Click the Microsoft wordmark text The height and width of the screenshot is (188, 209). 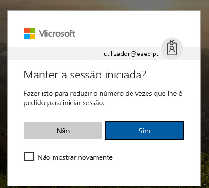tap(57, 33)
